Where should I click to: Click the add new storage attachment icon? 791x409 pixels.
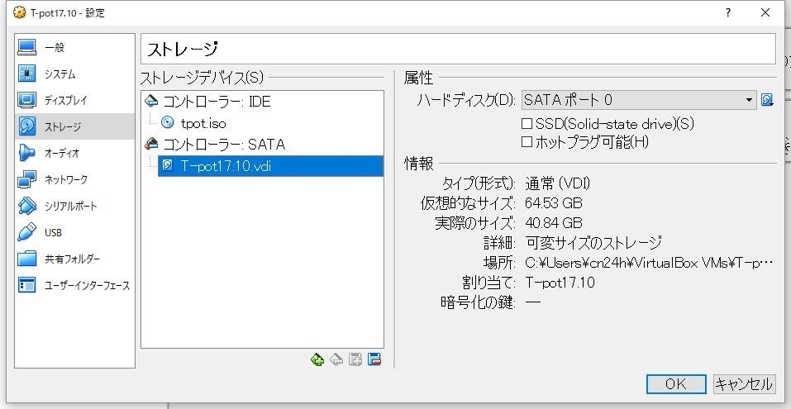point(355,359)
